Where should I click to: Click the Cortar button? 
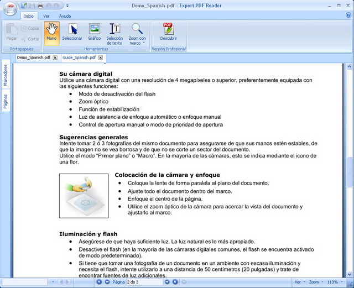pyautogui.click(x=30, y=39)
